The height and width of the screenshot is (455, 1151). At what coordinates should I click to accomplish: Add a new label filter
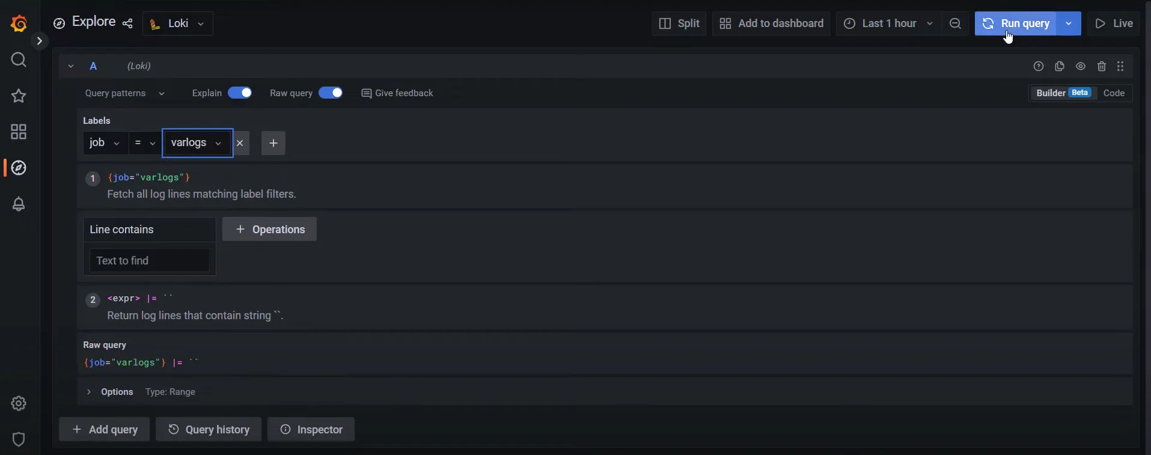[x=273, y=143]
